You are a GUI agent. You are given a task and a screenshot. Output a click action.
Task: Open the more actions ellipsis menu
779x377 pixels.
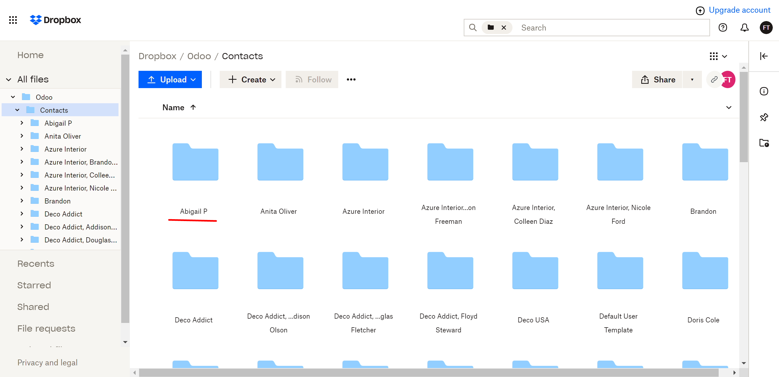pos(351,79)
